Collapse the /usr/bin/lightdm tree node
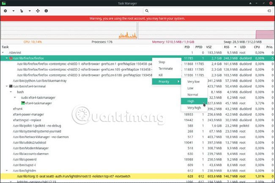Screen dimensions: 275x183 coord(7,170)
